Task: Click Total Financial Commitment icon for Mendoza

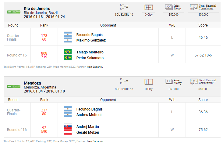Action: click(x=194, y=81)
